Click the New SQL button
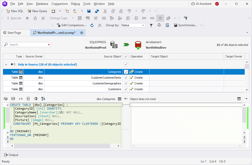This screenshot has width=252, height=165. point(15,11)
